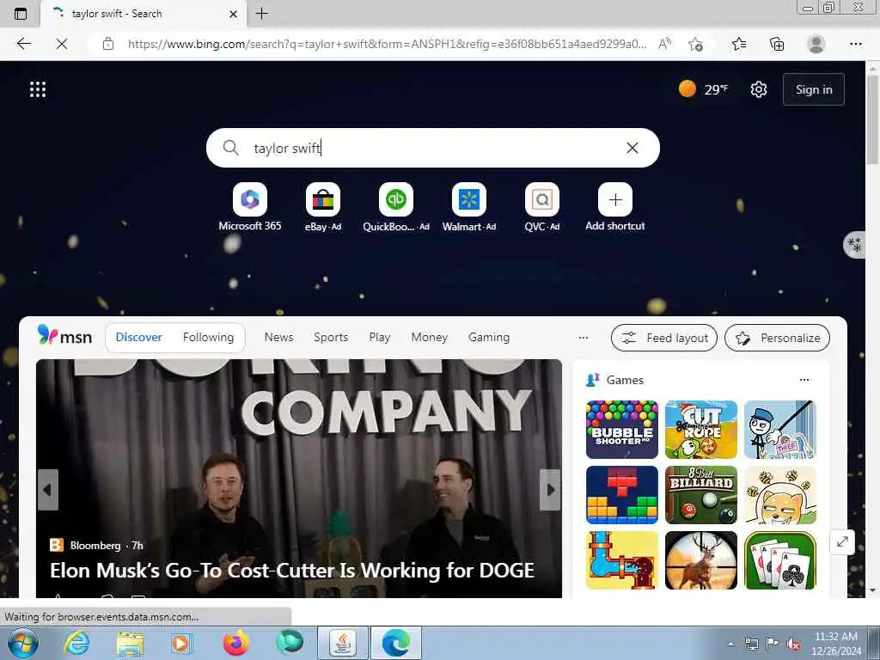The height and width of the screenshot is (660, 880).
Task: Open Elon Musk's Go-To Cost-Cutter headline
Action: click(292, 571)
